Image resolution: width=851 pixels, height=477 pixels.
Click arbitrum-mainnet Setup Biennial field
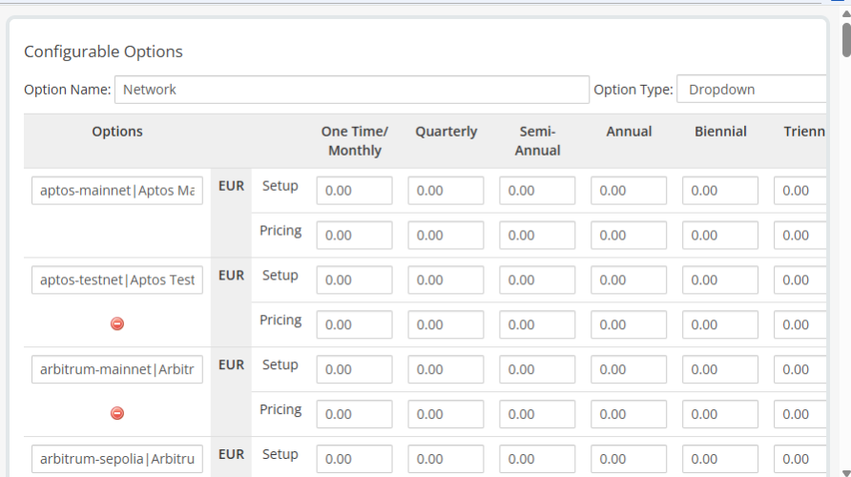coord(720,369)
